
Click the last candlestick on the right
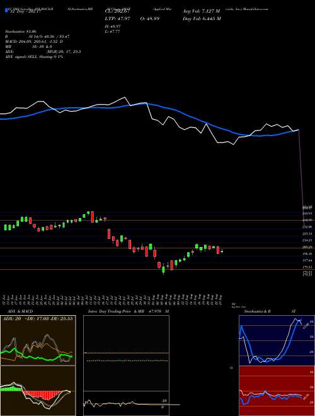[222, 251]
